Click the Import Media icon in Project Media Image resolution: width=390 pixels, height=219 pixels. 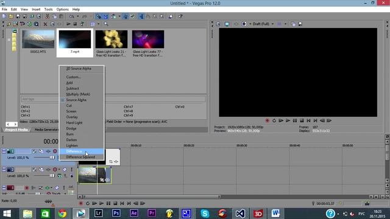(9, 24)
